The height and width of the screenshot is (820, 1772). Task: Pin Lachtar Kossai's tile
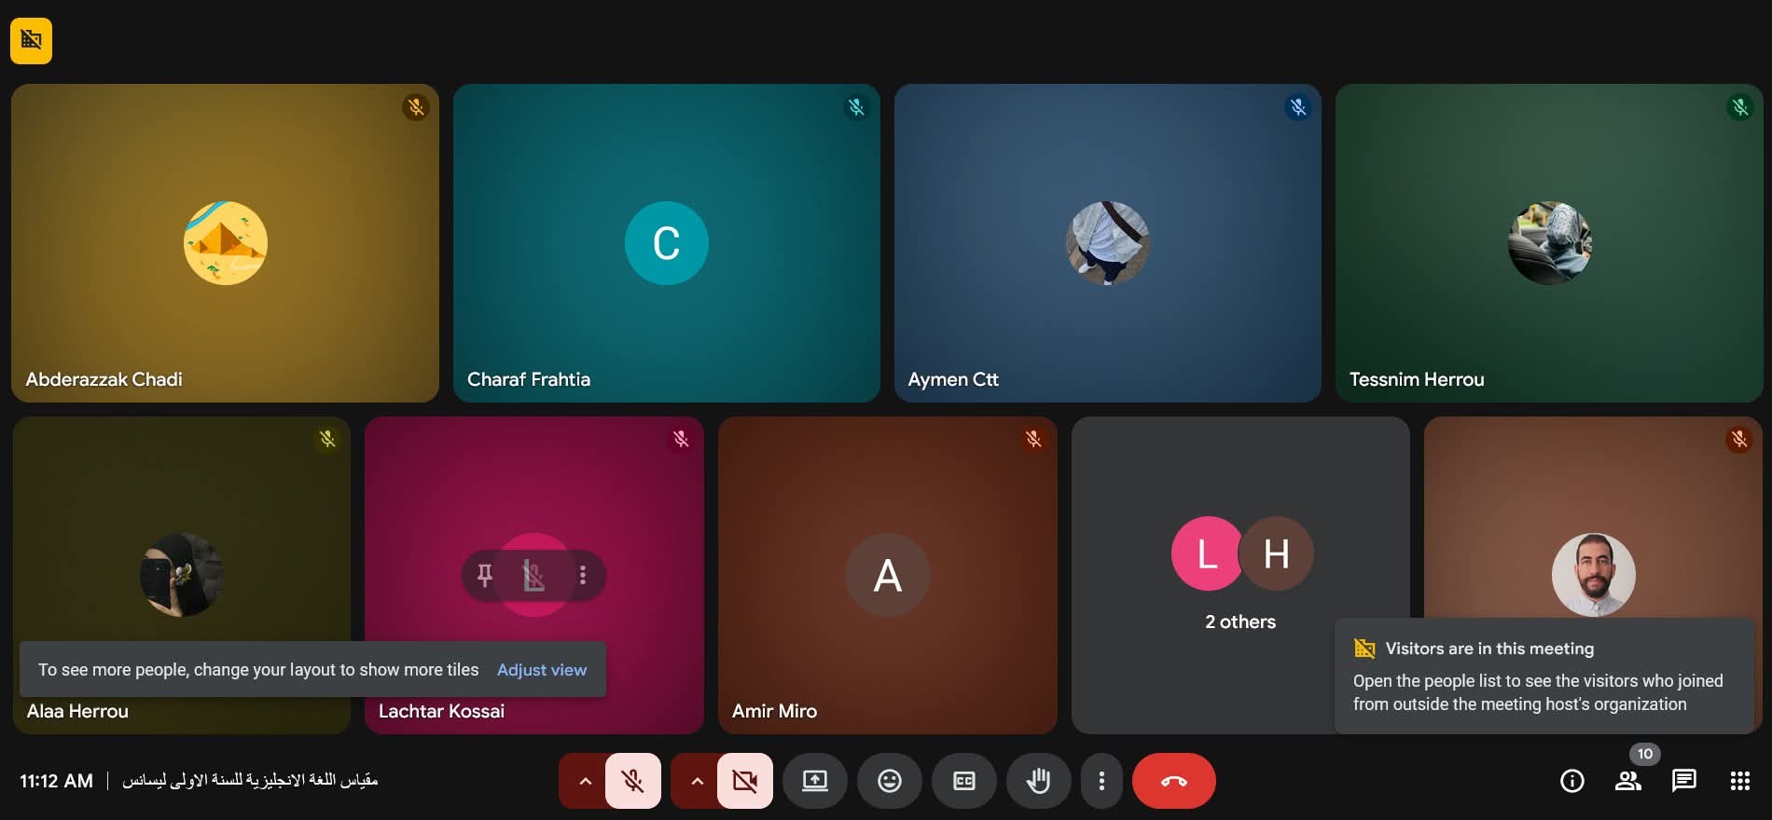(485, 575)
